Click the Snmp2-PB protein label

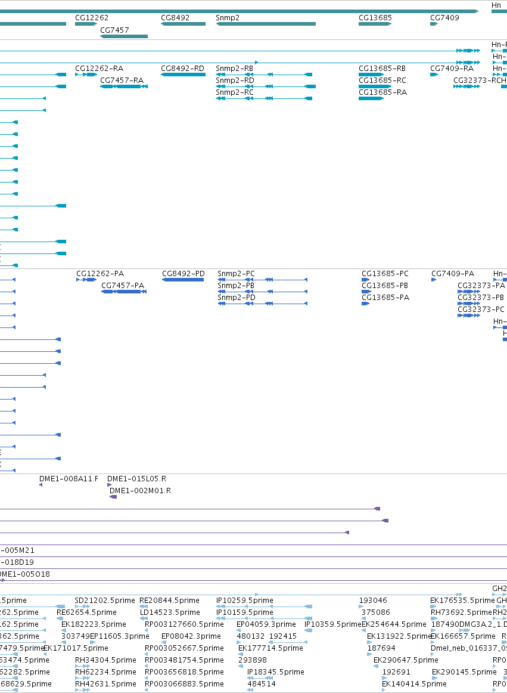[x=236, y=286]
